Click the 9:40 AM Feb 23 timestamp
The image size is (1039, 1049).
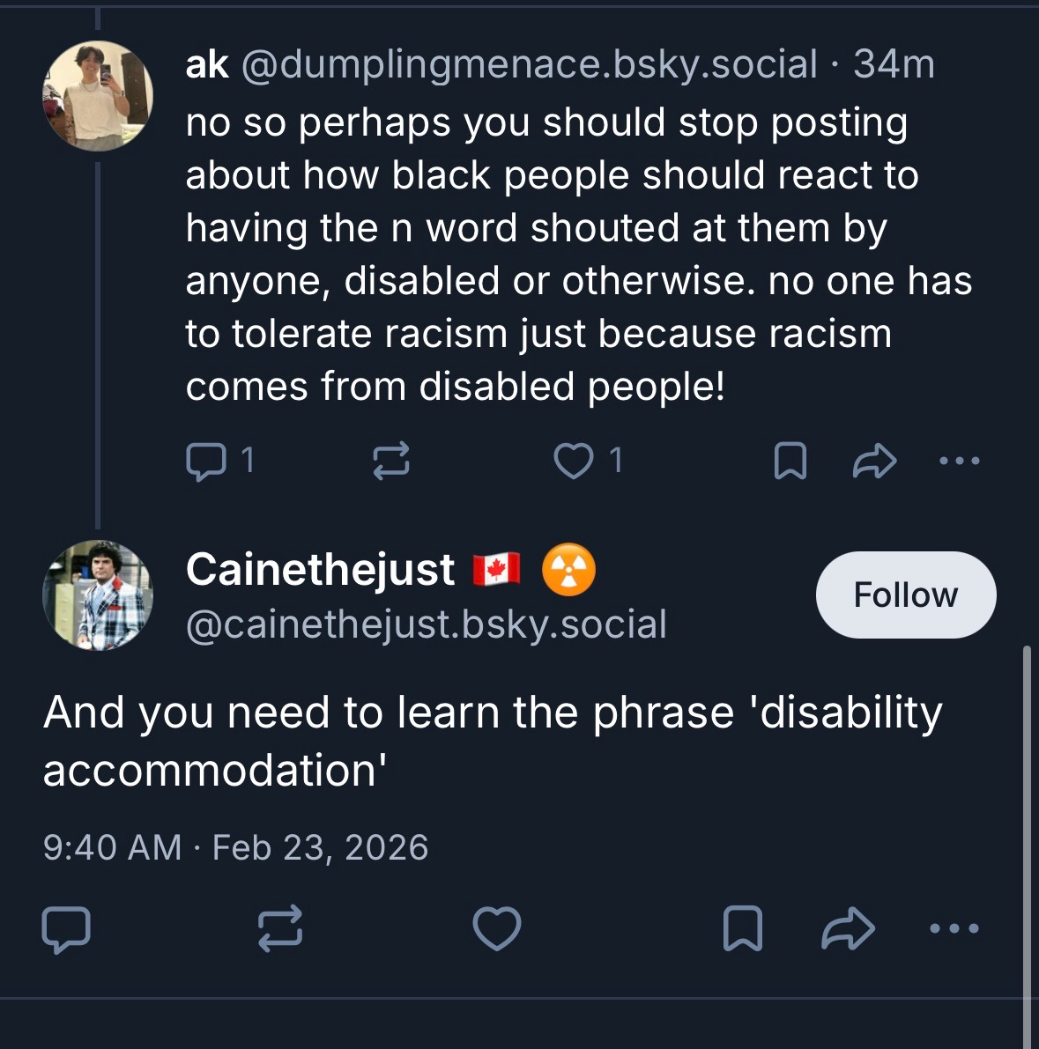pos(235,847)
